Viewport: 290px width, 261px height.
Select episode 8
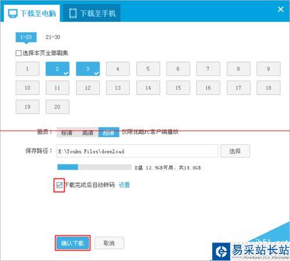coord(238,69)
